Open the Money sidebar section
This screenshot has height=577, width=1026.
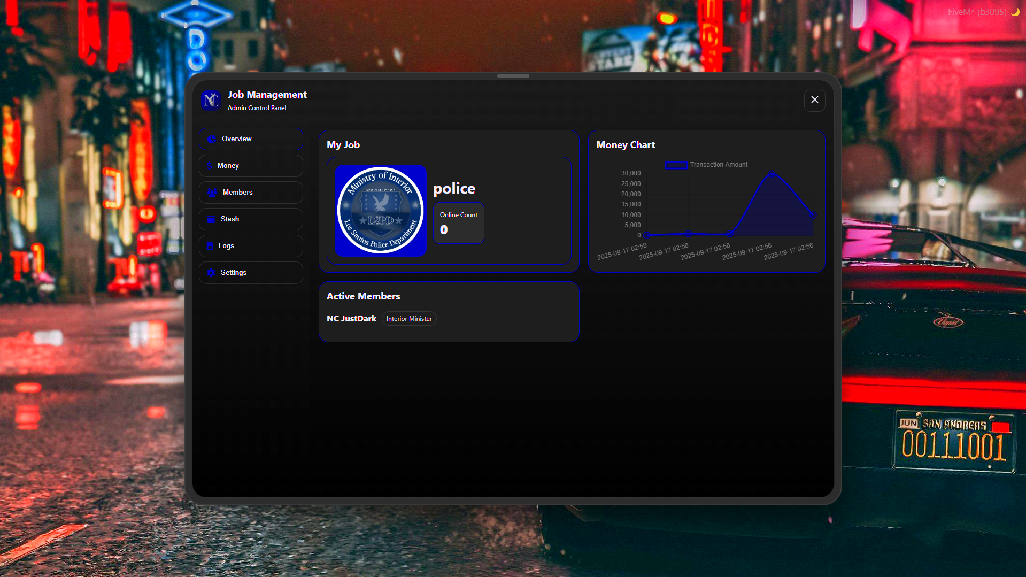[x=251, y=166]
